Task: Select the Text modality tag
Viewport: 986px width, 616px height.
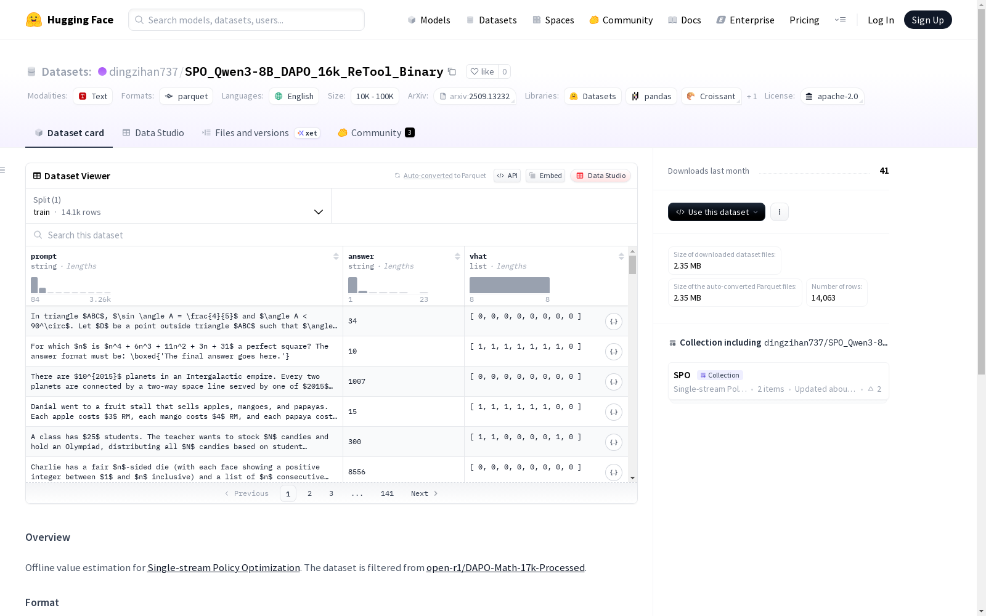Action: (93, 96)
